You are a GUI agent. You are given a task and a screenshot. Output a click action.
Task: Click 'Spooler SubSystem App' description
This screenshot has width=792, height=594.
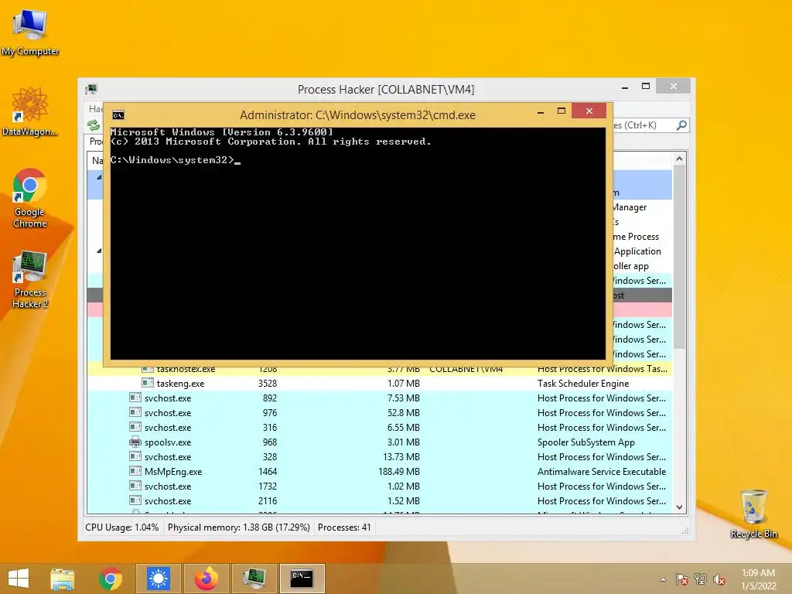pyautogui.click(x=586, y=442)
